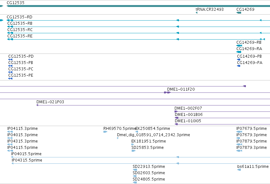The height and width of the screenshot is (184, 270).
Task: Select the CG12535 gene bar
Action: point(138,6)
